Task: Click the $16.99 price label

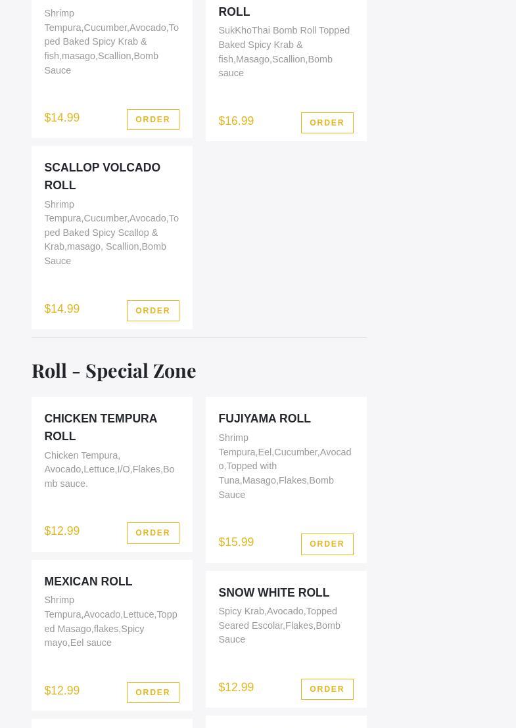Action: point(236,121)
